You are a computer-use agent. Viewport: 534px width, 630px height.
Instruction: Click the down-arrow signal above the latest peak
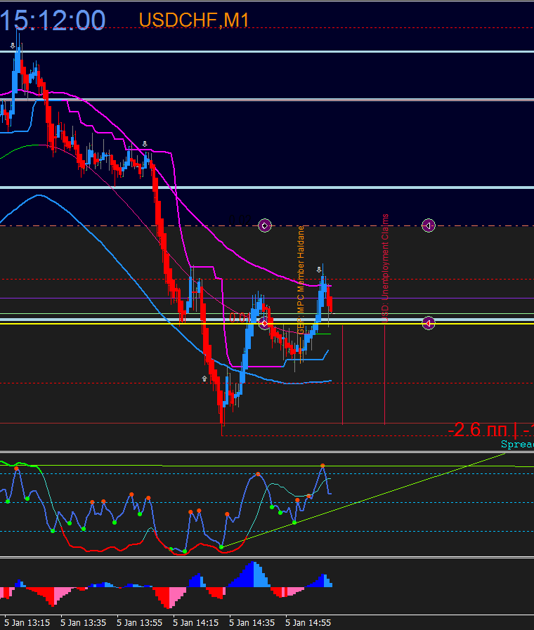pyautogui.click(x=319, y=270)
